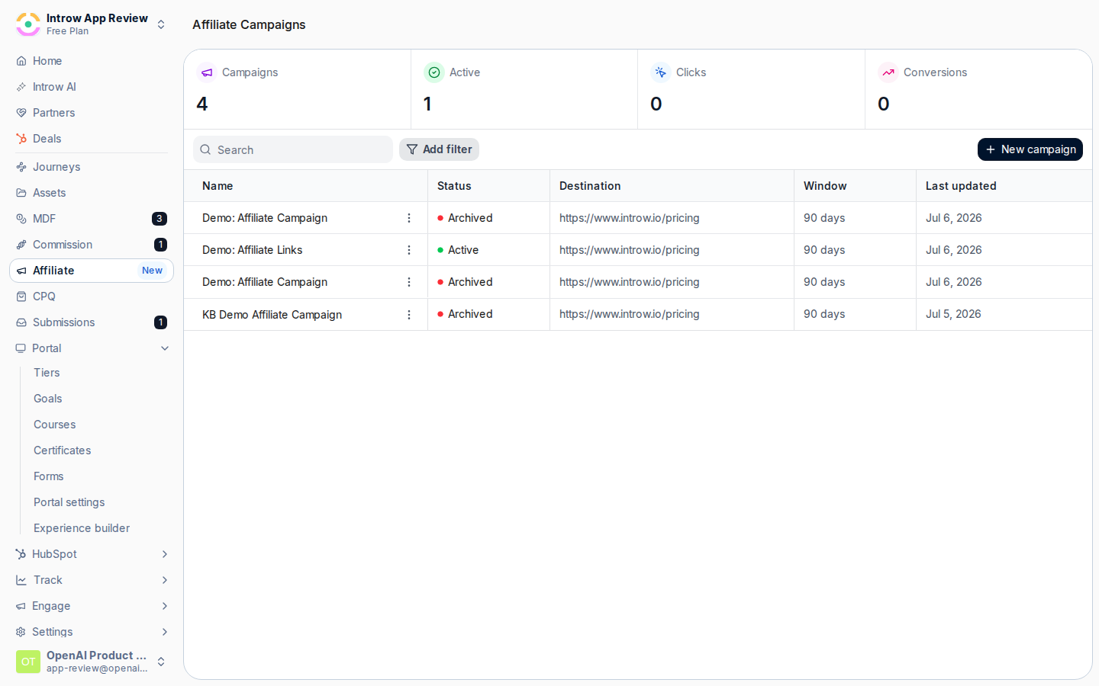Viewport: 1099px width, 686px height.
Task: Click the Search campaigns input field
Action: [293, 149]
